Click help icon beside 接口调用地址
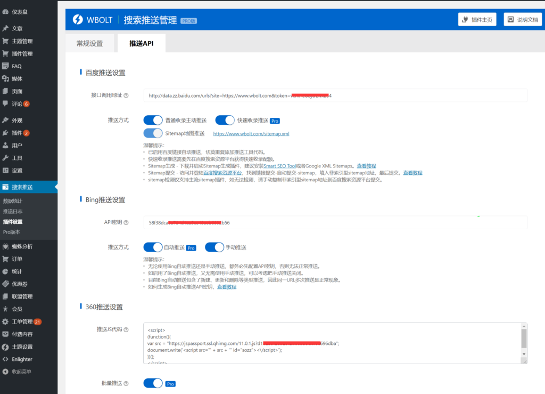 126,95
